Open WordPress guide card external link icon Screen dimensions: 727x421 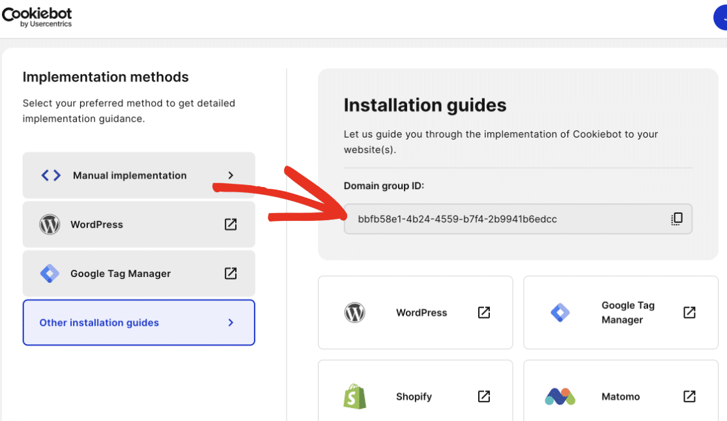[x=483, y=313]
